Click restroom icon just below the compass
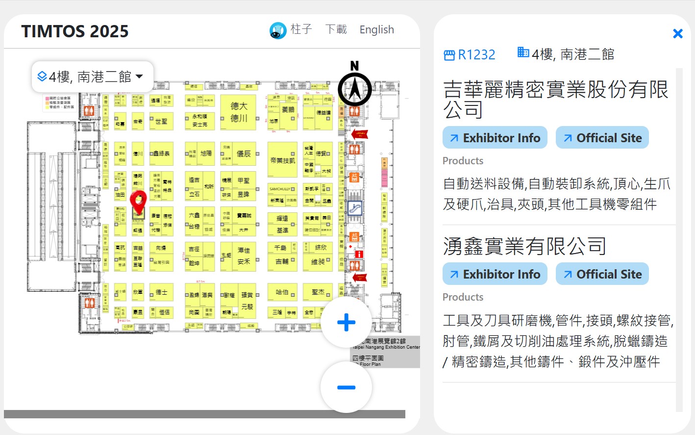695x435 pixels. pyautogui.click(x=354, y=111)
